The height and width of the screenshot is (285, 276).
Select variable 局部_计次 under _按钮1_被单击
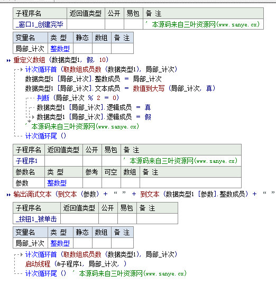click(30, 243)
